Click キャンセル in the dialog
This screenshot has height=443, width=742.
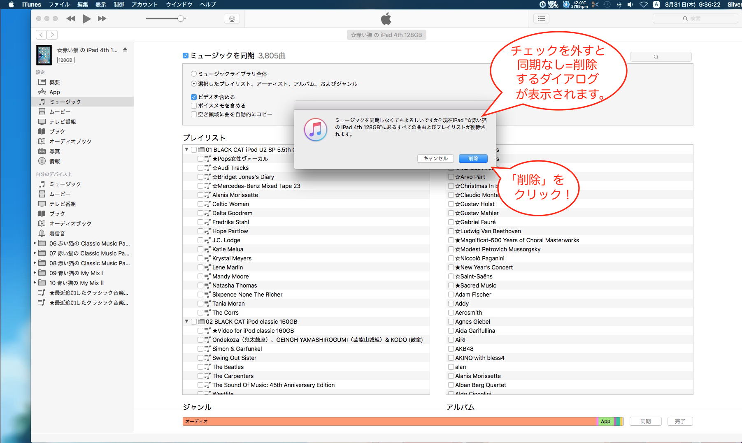pyautogui.click(x=435, y=158)
